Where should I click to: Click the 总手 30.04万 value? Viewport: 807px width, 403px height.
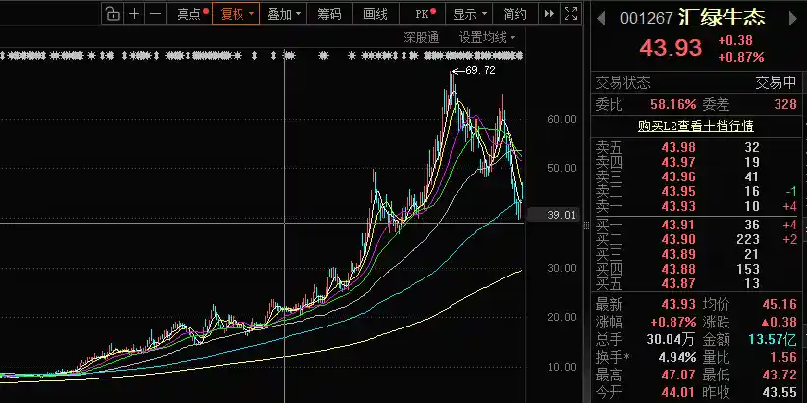point(671,339)
